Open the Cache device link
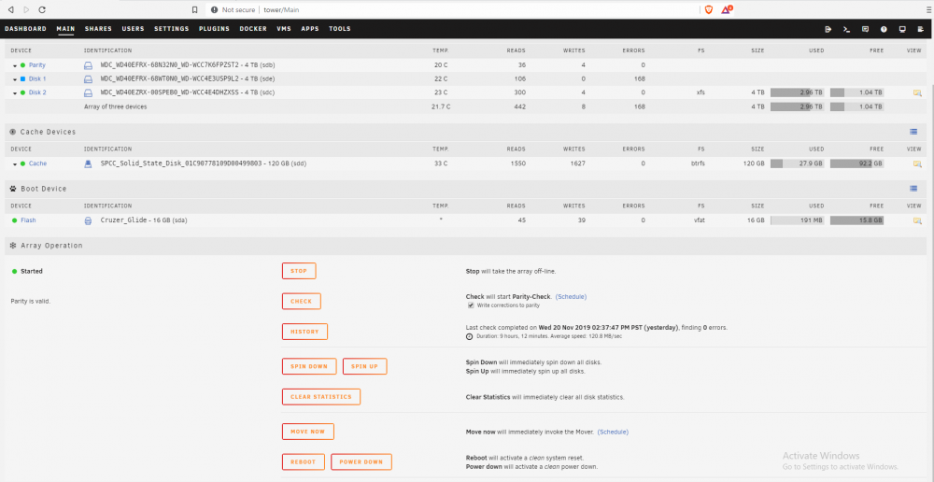Screen dimensions: 934x482 pos(37,163)
